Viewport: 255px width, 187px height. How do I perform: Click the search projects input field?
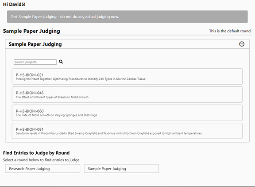(x=35, y=62)
